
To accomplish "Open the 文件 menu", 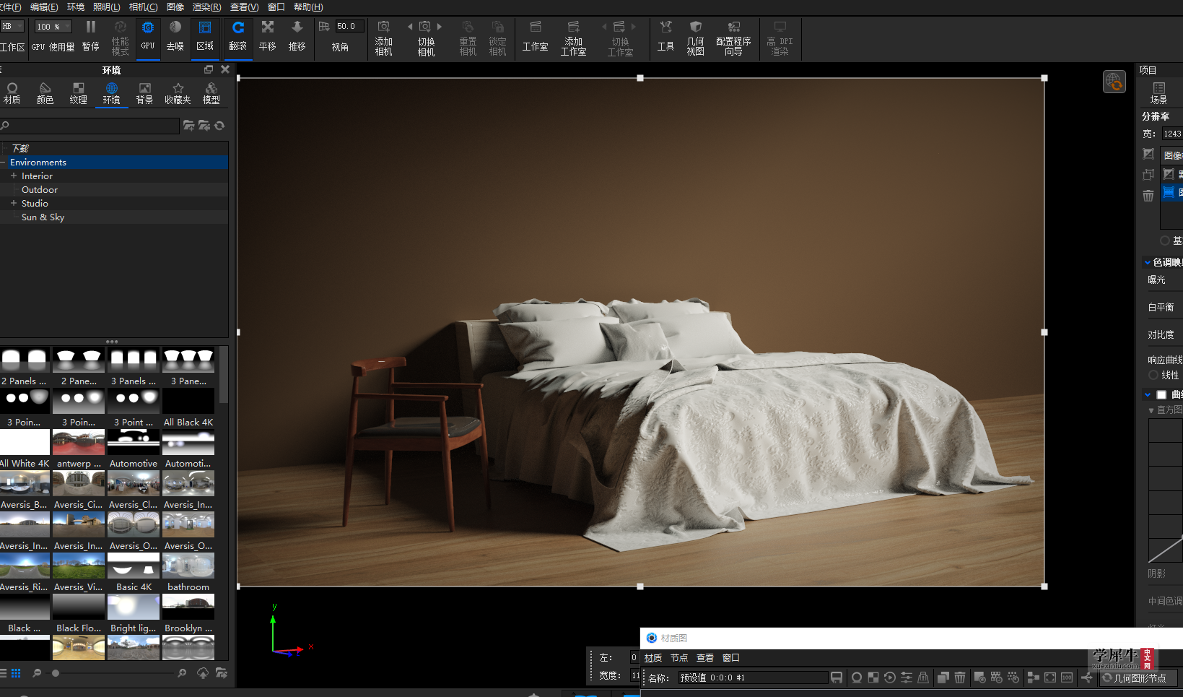I will (10, 7).
